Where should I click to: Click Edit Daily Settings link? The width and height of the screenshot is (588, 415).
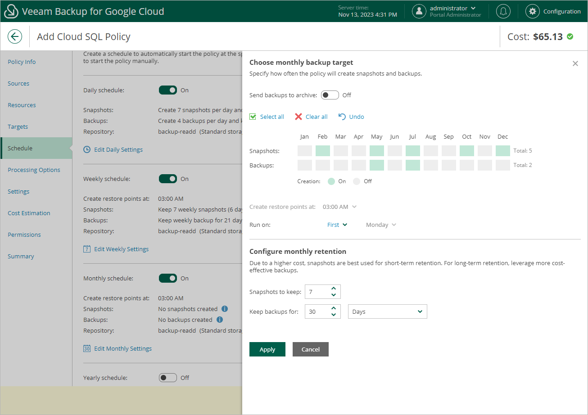[x=118, y=149]
